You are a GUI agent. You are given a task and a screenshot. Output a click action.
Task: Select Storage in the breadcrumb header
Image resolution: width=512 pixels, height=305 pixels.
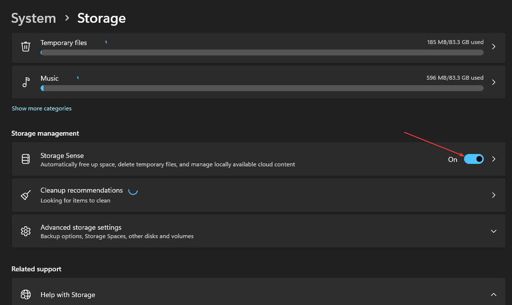click(x=101, y=18)
